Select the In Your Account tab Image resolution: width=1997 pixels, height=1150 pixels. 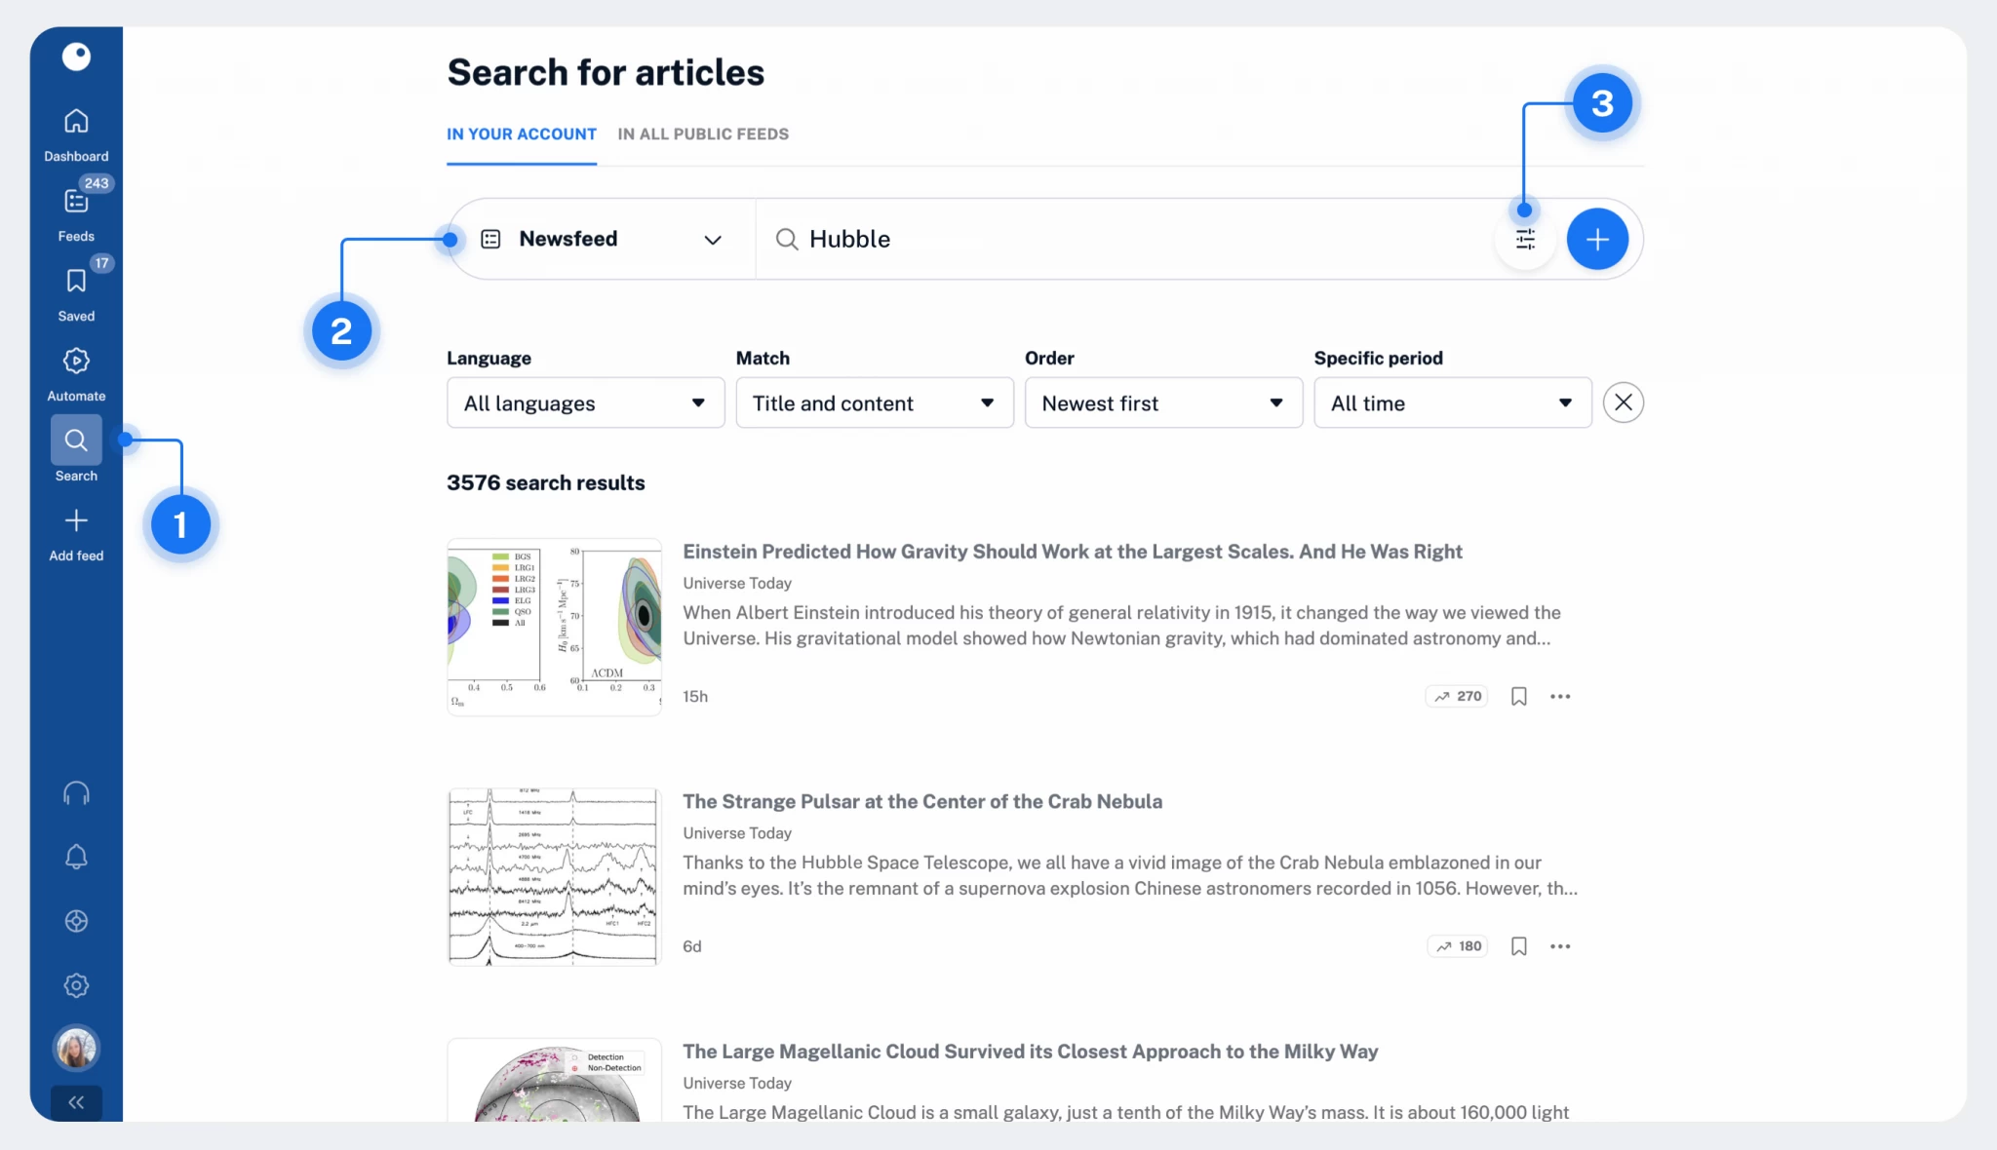click(x=521, y=134)
